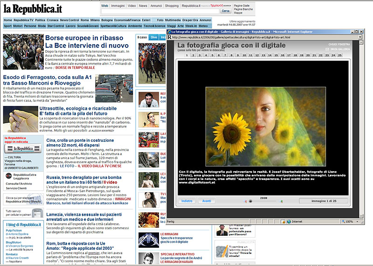Open the Pagine Gialle link
373x266 pixels.
pos(242,6)
